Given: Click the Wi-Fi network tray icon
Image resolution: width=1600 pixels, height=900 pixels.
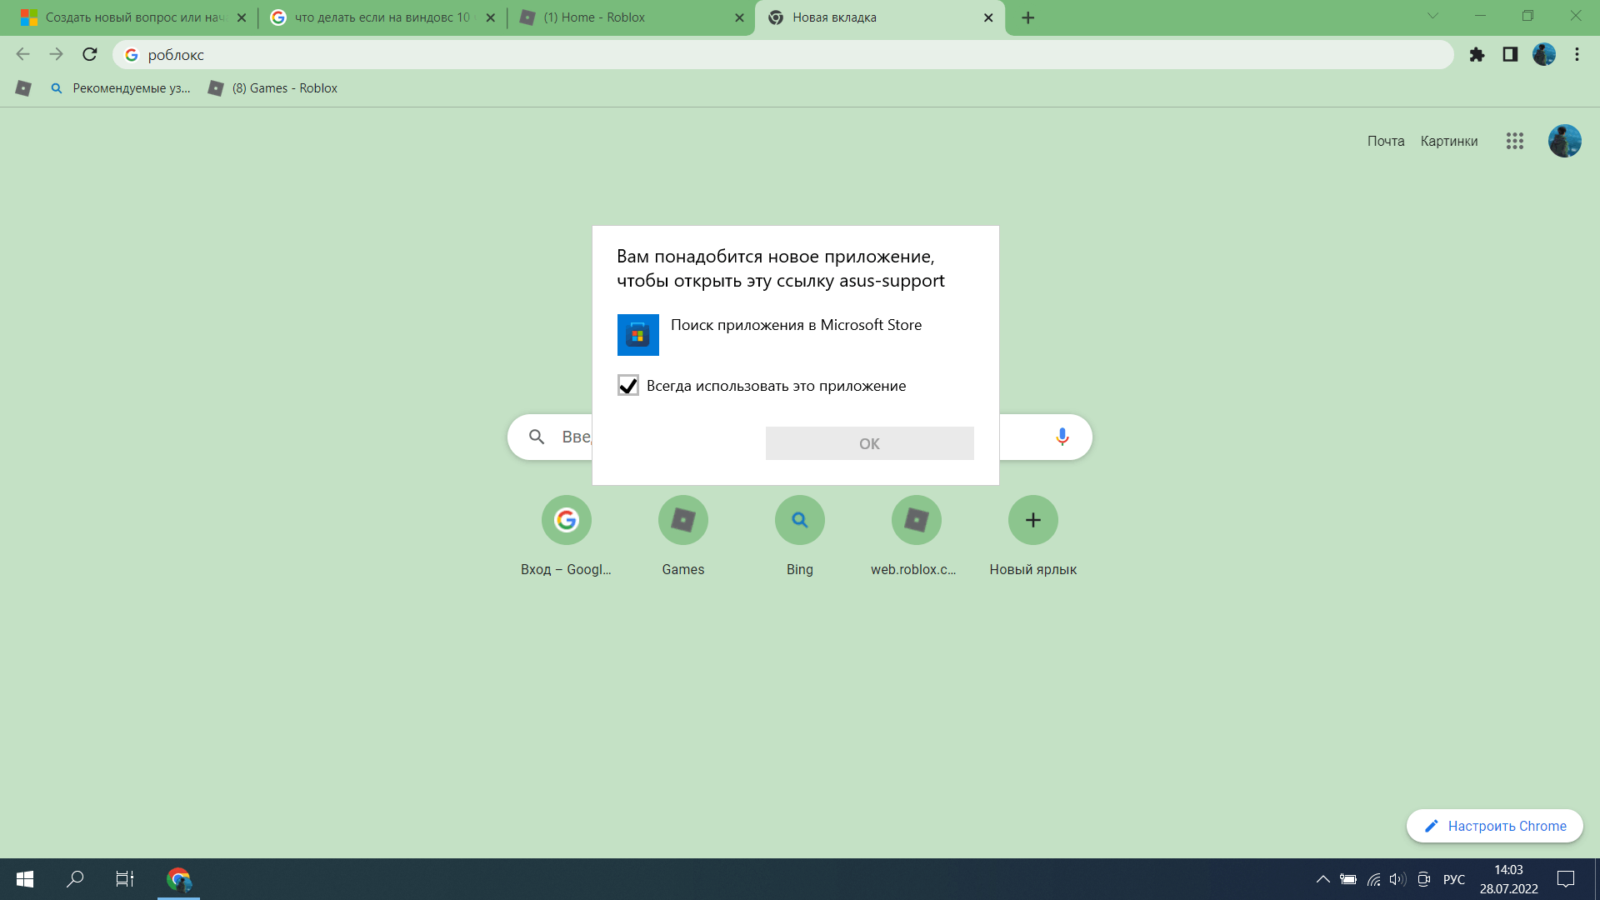Looking at the screenshot, I should pyautogui.click(x=1374, y=879).
